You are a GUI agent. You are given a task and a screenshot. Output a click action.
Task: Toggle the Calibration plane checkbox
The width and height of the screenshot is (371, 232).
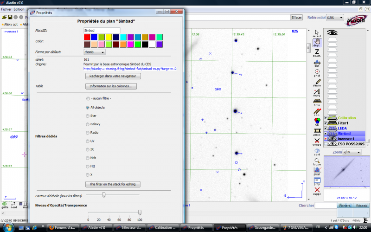(x=326, y=118)
